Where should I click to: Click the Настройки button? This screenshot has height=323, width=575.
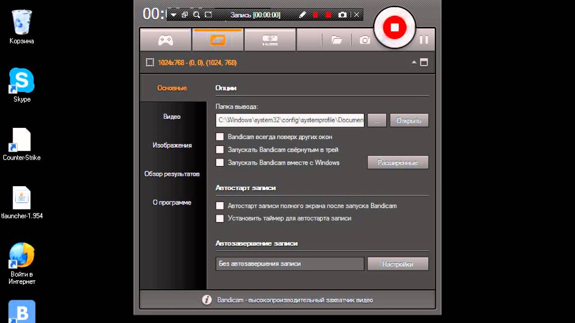[398, 264]
